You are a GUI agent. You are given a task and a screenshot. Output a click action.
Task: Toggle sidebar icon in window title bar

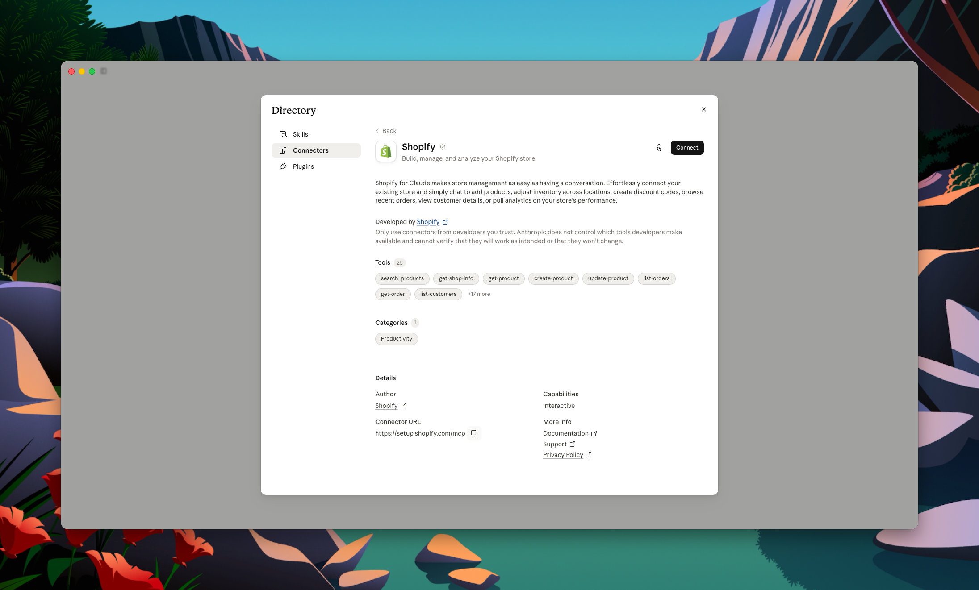coord(104,71)
